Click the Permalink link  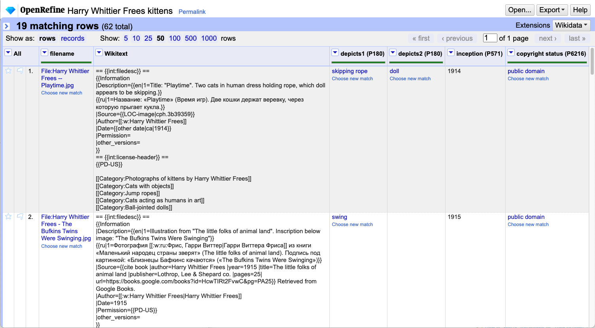(192, 12)
